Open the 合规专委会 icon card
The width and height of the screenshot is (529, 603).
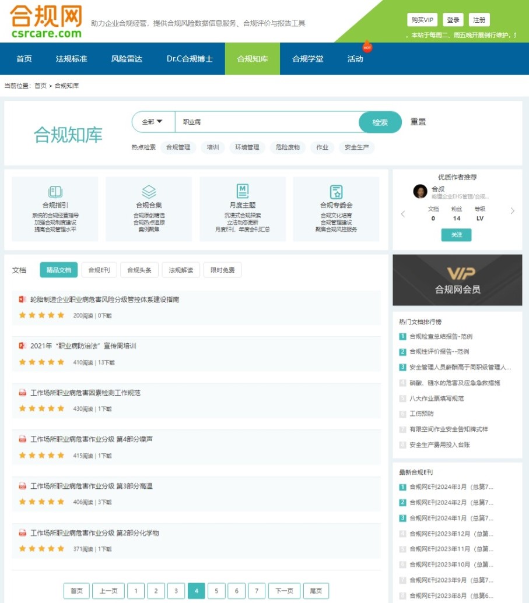pyautogui.click(x=336, y=209)
